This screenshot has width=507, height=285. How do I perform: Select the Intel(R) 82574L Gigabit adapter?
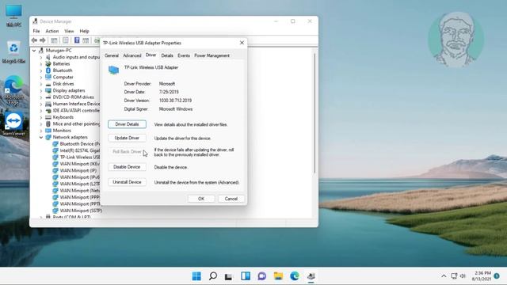tap(80, 150)
